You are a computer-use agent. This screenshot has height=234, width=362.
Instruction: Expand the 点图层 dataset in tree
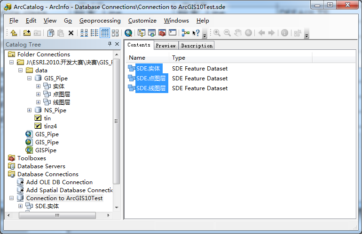pos(39,94)
